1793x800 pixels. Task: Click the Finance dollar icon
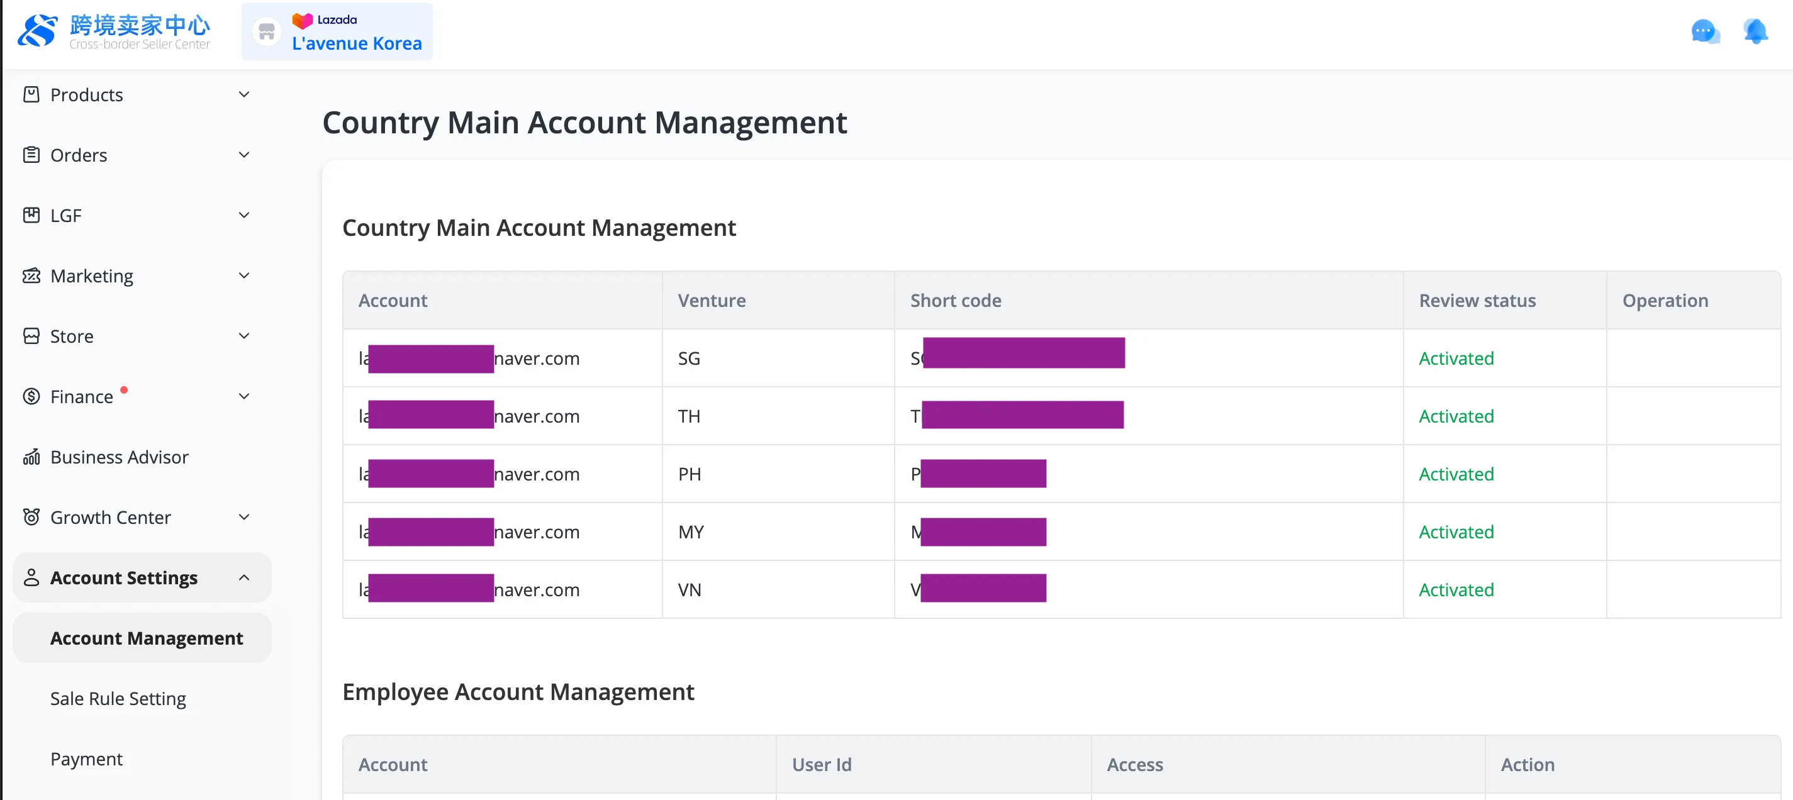(x=31, y=396)
